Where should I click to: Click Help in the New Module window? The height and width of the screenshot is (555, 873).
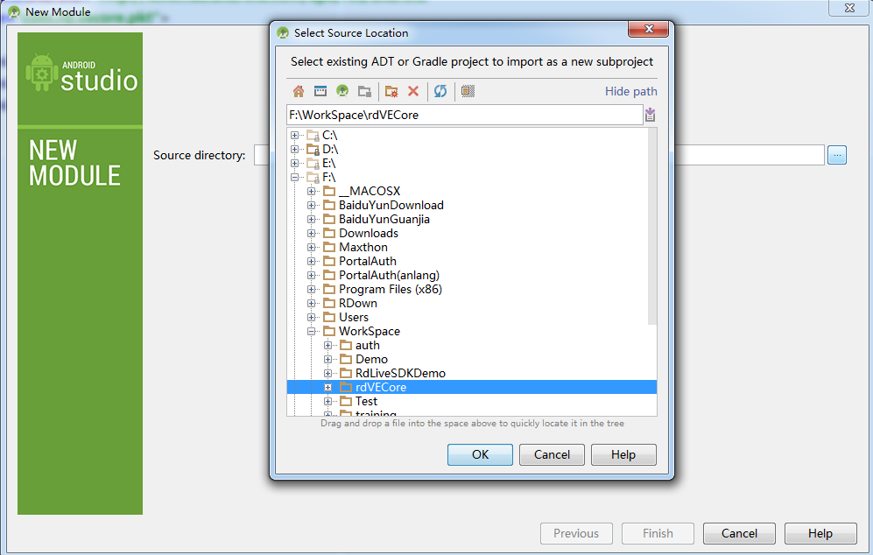[820, 533]
